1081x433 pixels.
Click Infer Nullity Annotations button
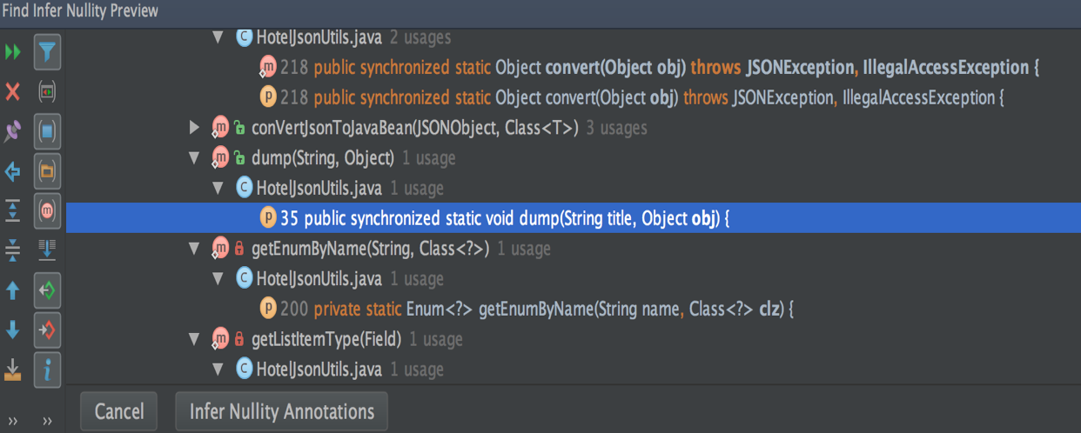[x=281, y=411]
